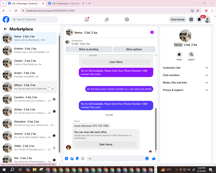Open conversation information purple icon
The image size is (216, 173).
152,32
